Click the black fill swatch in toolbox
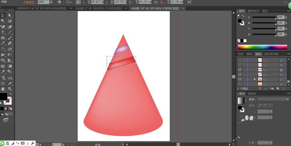The image size is (291, 146). [3, 96]
